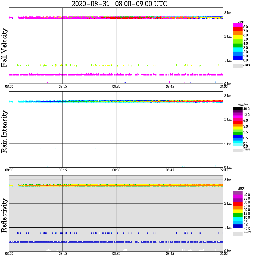Select the yellow swatch in the m/s legend
253x259 pixels.
pyautogui.click(x=238, y=37)
